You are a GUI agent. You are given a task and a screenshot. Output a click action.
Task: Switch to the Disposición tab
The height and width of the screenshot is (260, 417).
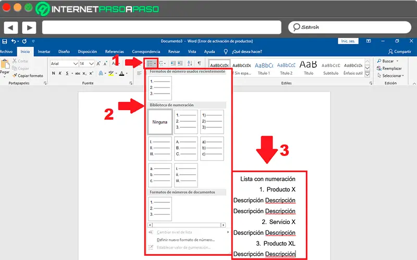pyautogui.click(x=87, y=51)
